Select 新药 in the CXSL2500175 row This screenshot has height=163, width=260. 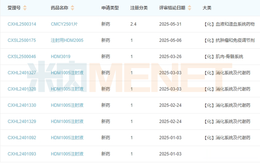point(106,41)
